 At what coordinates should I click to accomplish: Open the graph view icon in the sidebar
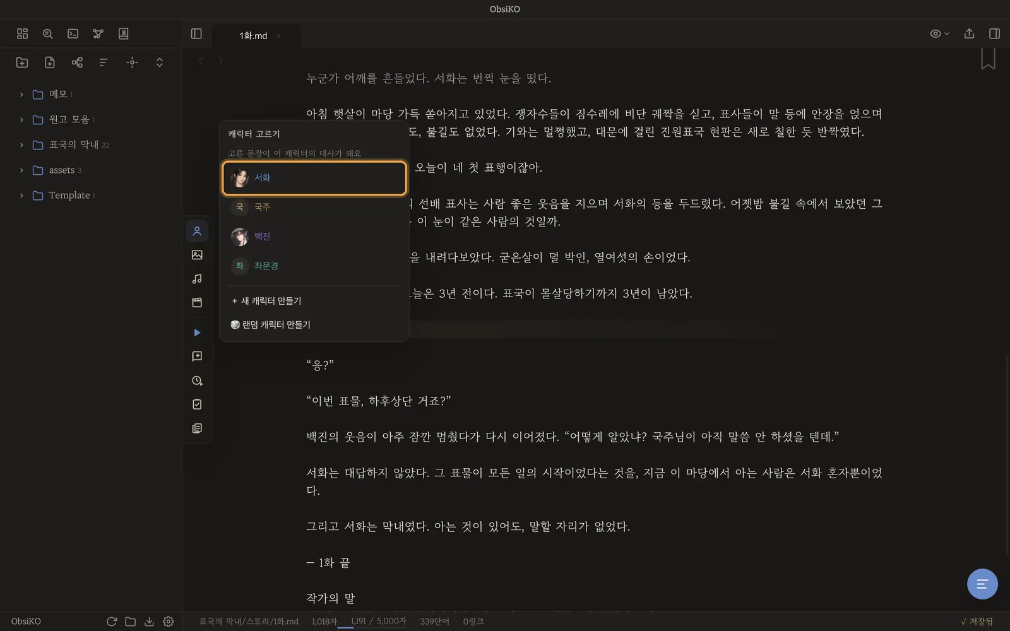point(98,33)
